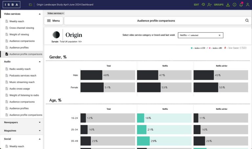Image resolution: width=252 pixels, height=149 pixels.
Task: Open Video services Audience profiles
Action: (19, 47)
